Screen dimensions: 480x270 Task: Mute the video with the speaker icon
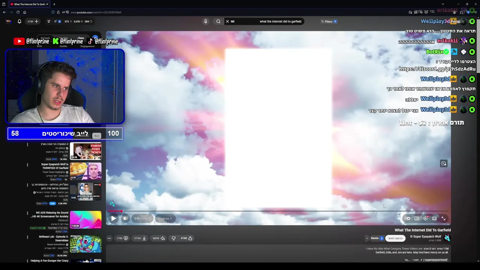[x=126, y=218]
